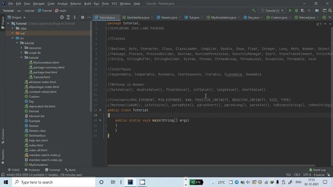Screen dimensions: 333x187
Task: Expand the out folder
Action: point(12,33)
